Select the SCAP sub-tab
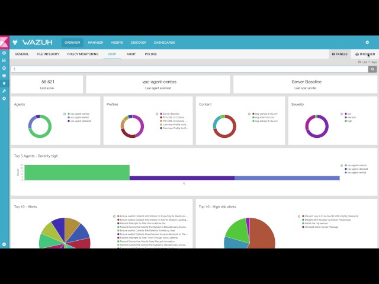This screenshot has width=379, height=284. click(x=112, y=54)
